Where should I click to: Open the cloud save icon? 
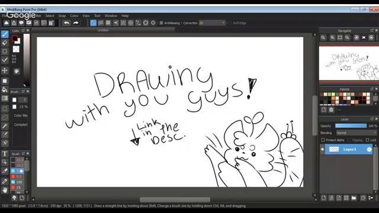point(7,23)
